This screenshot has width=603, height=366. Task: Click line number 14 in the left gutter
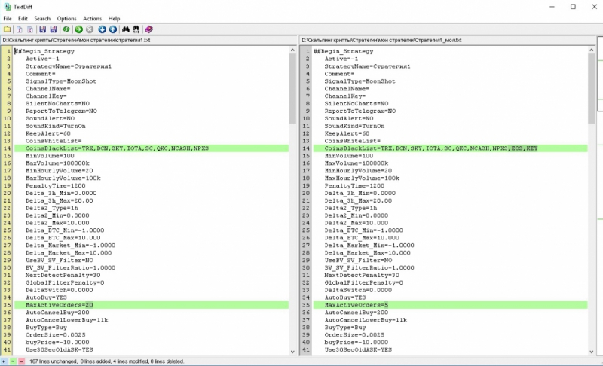8,148
